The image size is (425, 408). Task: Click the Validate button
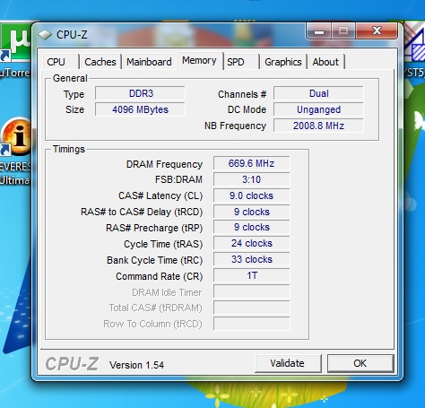(x=288, y=363)
